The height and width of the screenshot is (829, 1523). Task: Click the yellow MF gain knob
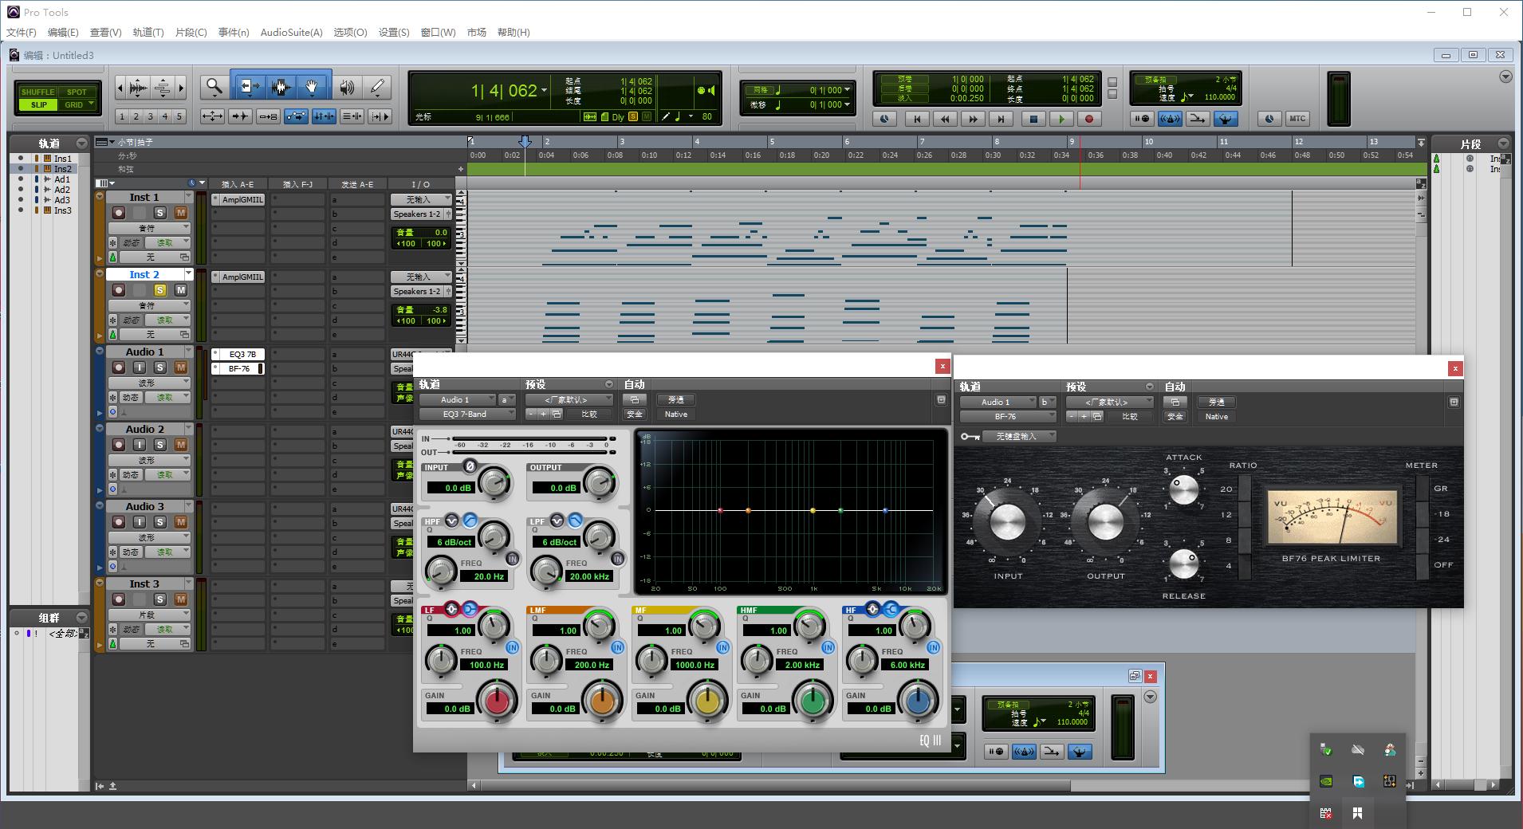pos(708,702)
